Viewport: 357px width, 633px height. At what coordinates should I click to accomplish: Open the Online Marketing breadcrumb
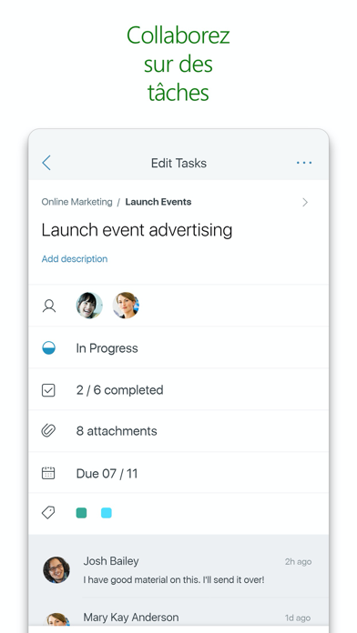click(76, 202)
